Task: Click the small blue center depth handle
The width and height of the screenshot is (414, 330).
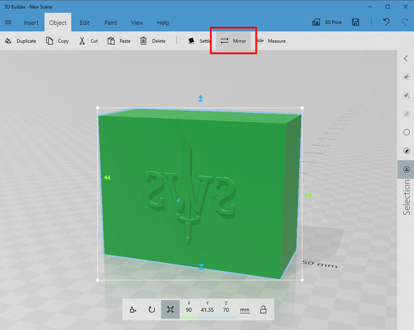Action: pyautogui.click(x=179, y=200)
